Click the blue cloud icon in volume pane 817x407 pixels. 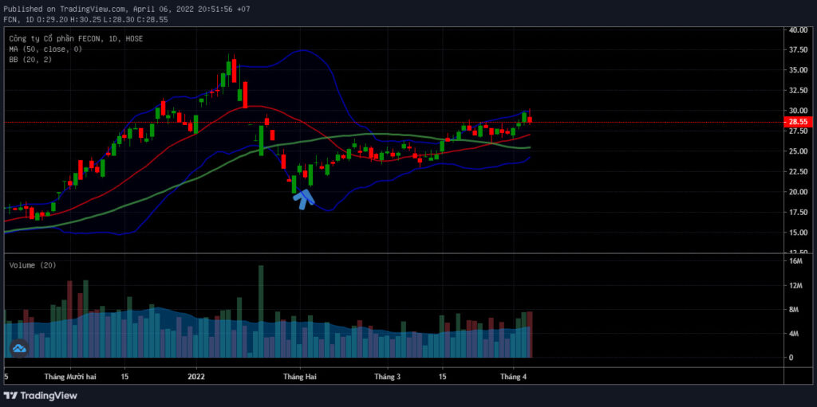point(20,348)
